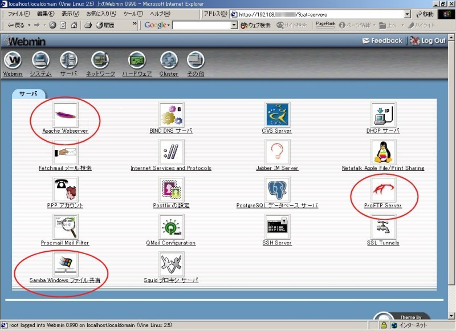
Task: Open the SSH Server terminal icon
Action: pyautogui.click(x=277, y=227)
